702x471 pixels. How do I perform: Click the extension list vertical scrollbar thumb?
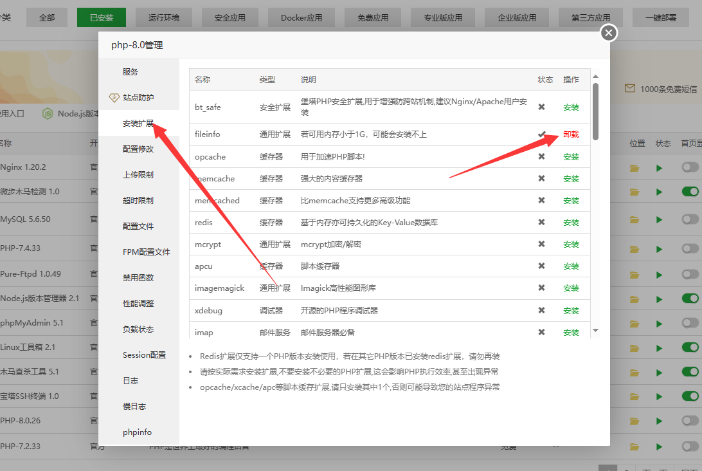tap(595, 111)
